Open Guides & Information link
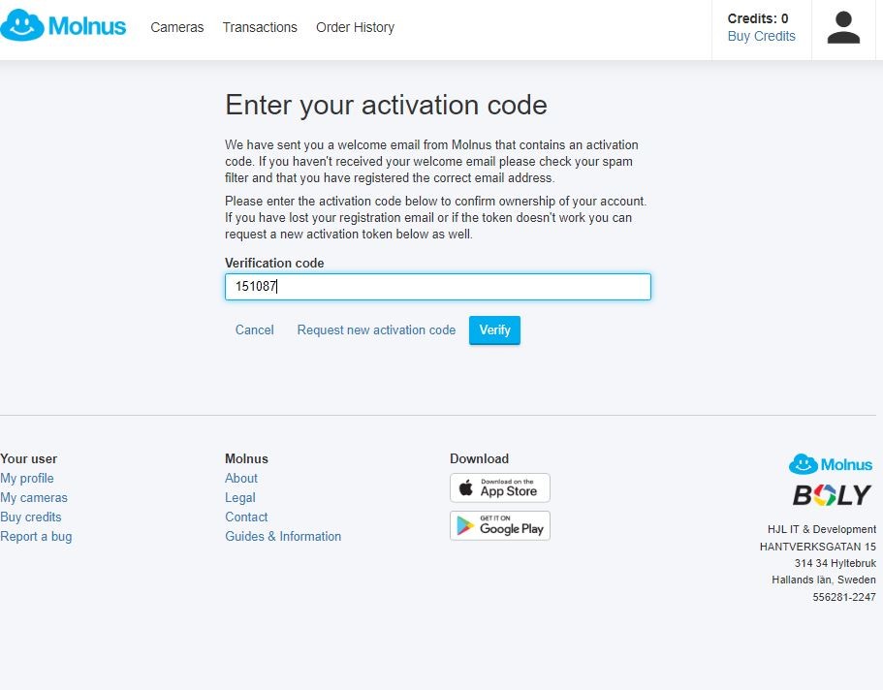The image size is (883, 690). pyautogui.click(x=283, y=537)
